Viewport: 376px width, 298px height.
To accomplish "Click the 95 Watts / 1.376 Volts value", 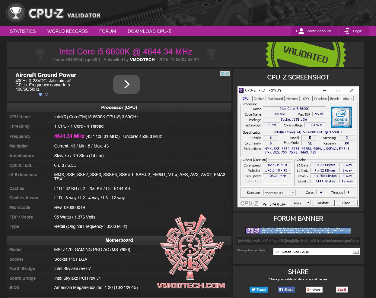I will pos(75,217).
